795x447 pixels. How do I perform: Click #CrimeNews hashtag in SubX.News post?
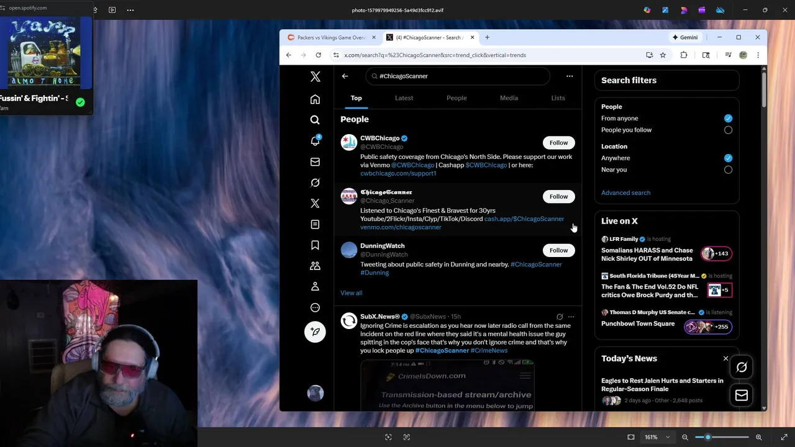point(489,350)
